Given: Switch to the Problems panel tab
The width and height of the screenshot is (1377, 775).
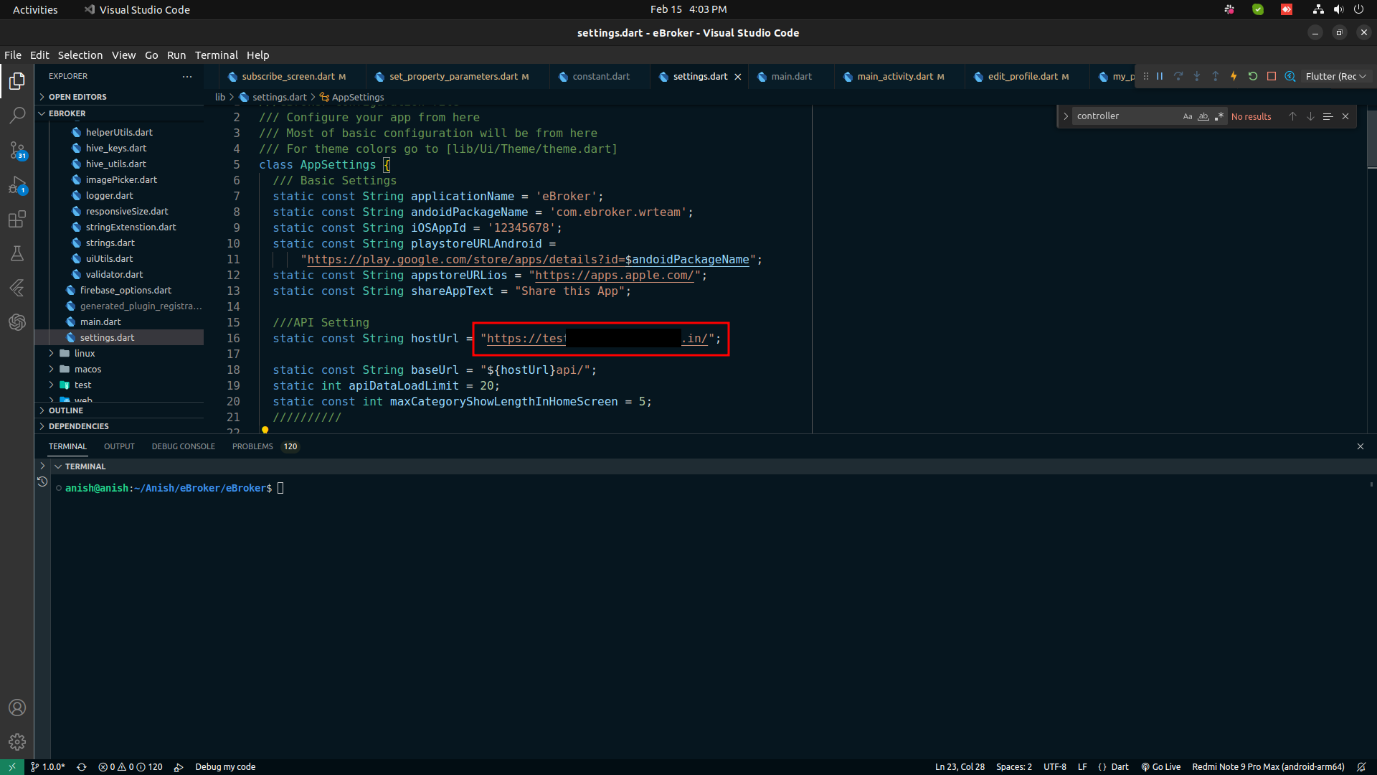Looking at the screenshot, I should click(265, 446).
